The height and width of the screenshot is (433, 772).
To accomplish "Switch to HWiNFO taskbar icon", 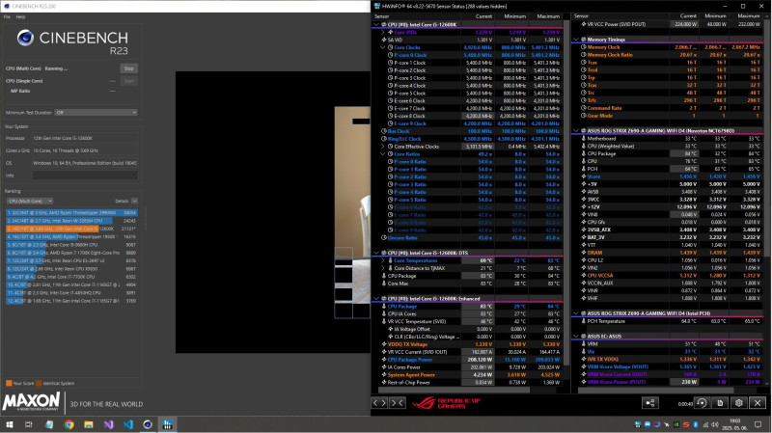I will [167, 424].
